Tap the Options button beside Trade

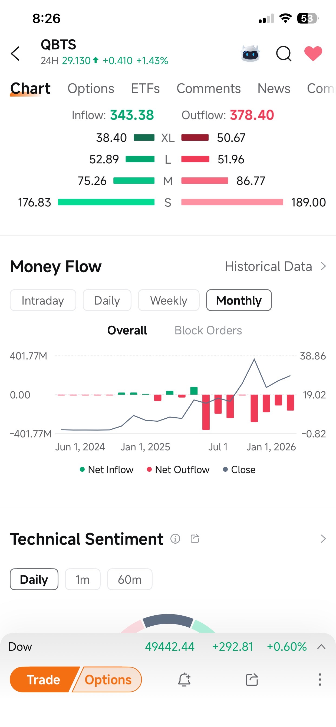click(108, 680)
